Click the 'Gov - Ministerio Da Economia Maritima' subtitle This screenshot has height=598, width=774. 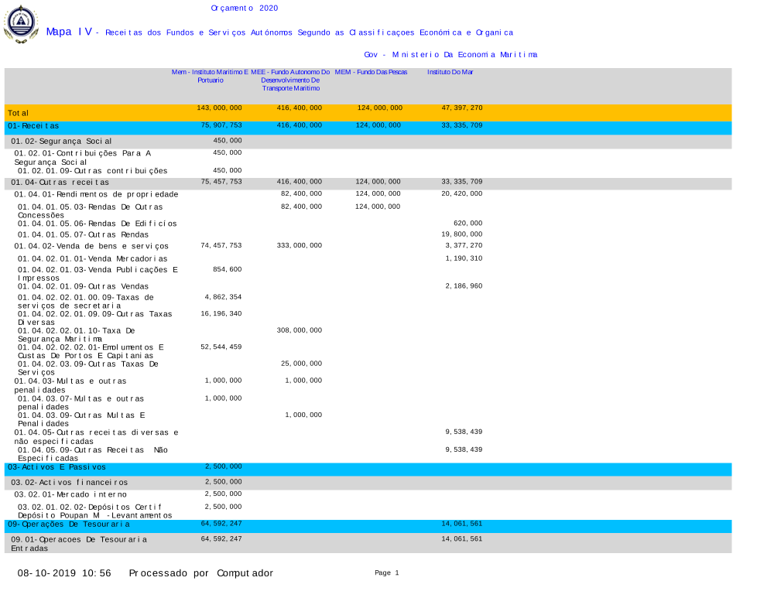(450, 55)
